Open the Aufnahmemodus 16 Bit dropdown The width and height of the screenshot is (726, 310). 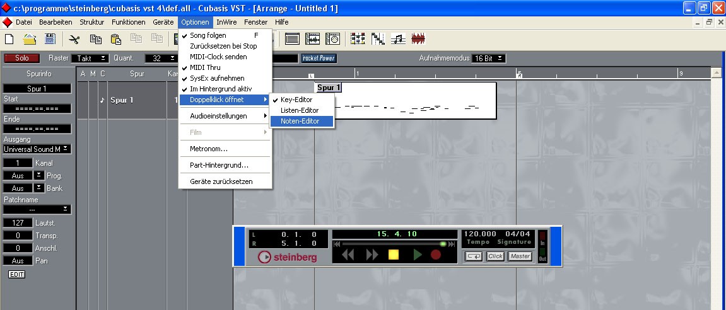tap(489, 59)
